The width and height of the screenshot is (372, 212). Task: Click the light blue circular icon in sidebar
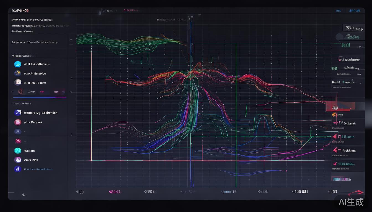tap(18, 64)
